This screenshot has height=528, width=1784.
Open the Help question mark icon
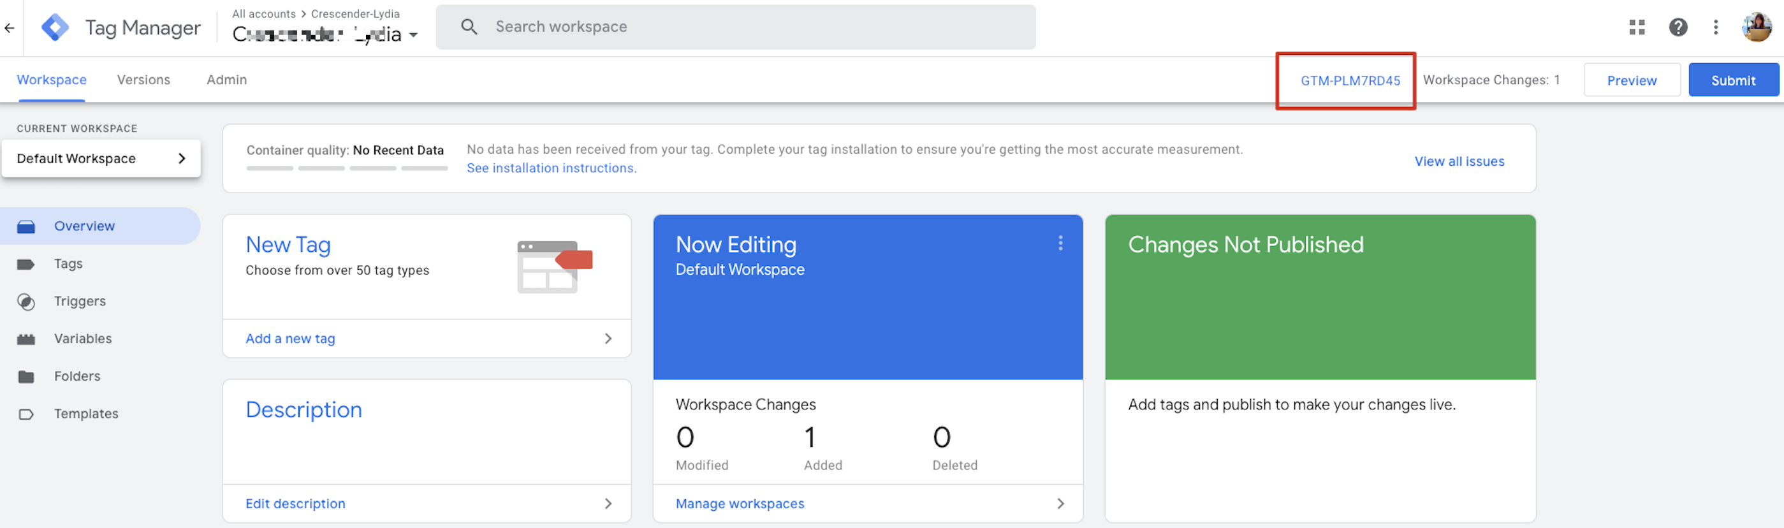click(1678, 27)
